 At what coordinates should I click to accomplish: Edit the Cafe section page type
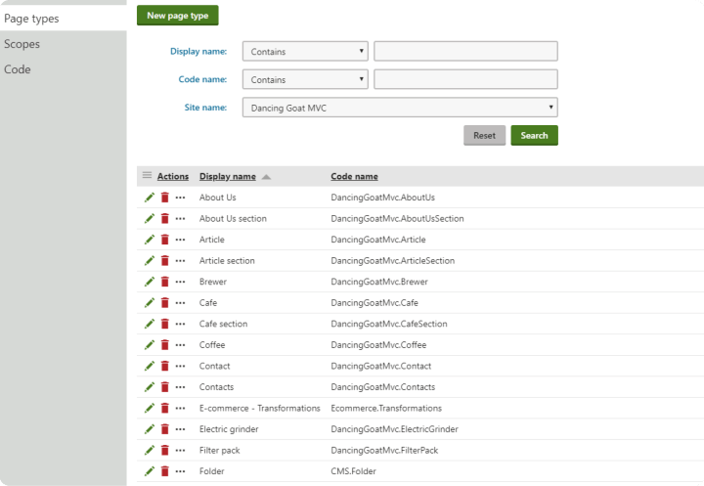coord(150,324)
